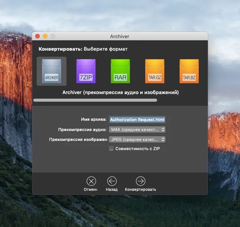Click the Archiver window title text
The height and width of the screenshot is (227, 240).
[x=120, y=36]
